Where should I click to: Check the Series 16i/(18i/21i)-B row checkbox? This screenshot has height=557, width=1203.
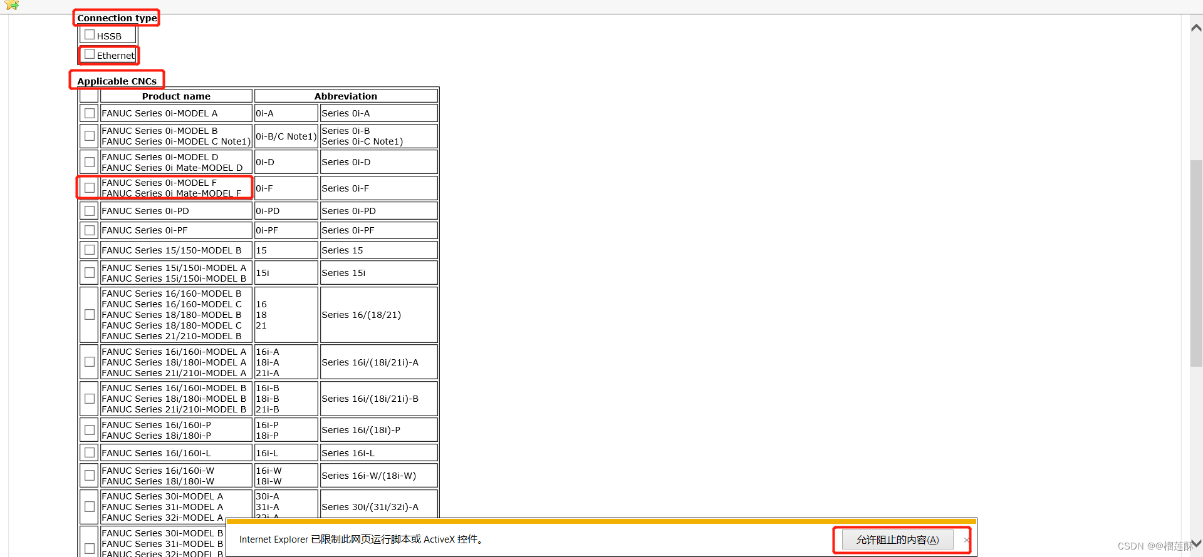(x=90, y=399)
